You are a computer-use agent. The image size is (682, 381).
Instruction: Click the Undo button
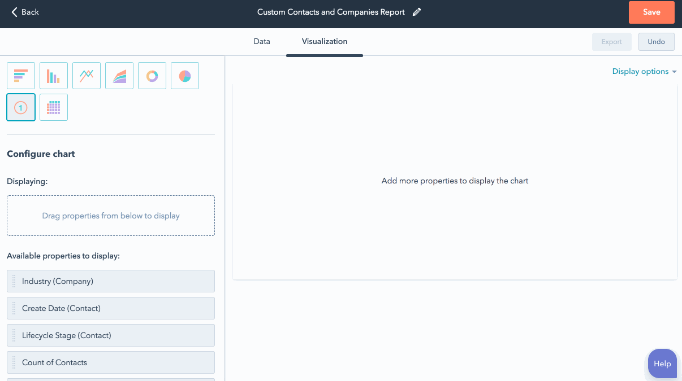pyautogui.click(x=656, y=42)
